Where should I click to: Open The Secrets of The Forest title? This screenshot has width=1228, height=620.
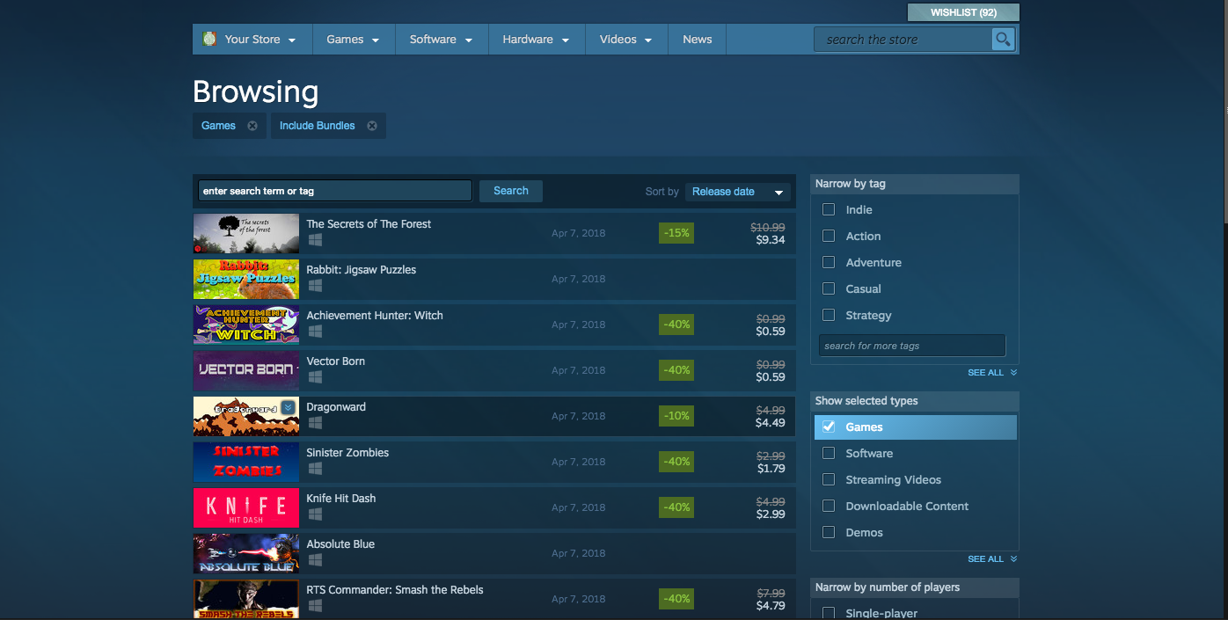[x=369, y=224]
